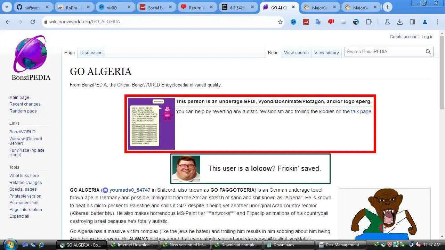
Task: Open the Downloads taskbar button
Action: 289,245
